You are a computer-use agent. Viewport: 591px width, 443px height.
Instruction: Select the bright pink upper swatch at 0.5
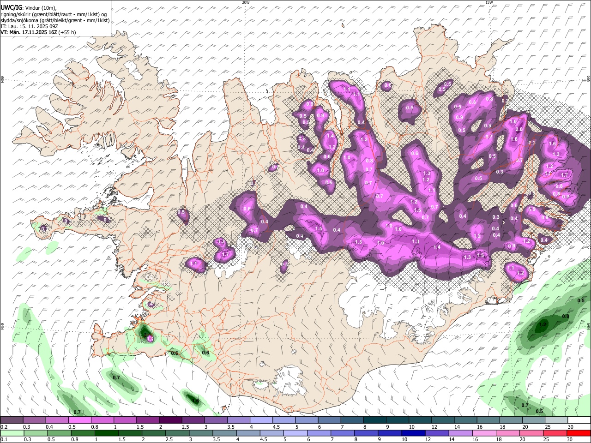click(x=80, y=420)
